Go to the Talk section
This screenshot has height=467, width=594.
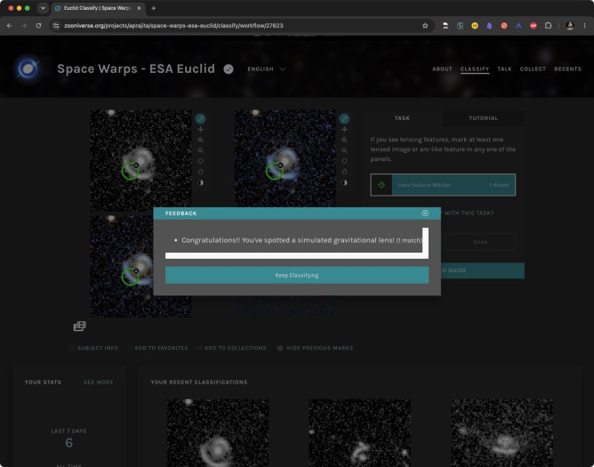(504, 69)
